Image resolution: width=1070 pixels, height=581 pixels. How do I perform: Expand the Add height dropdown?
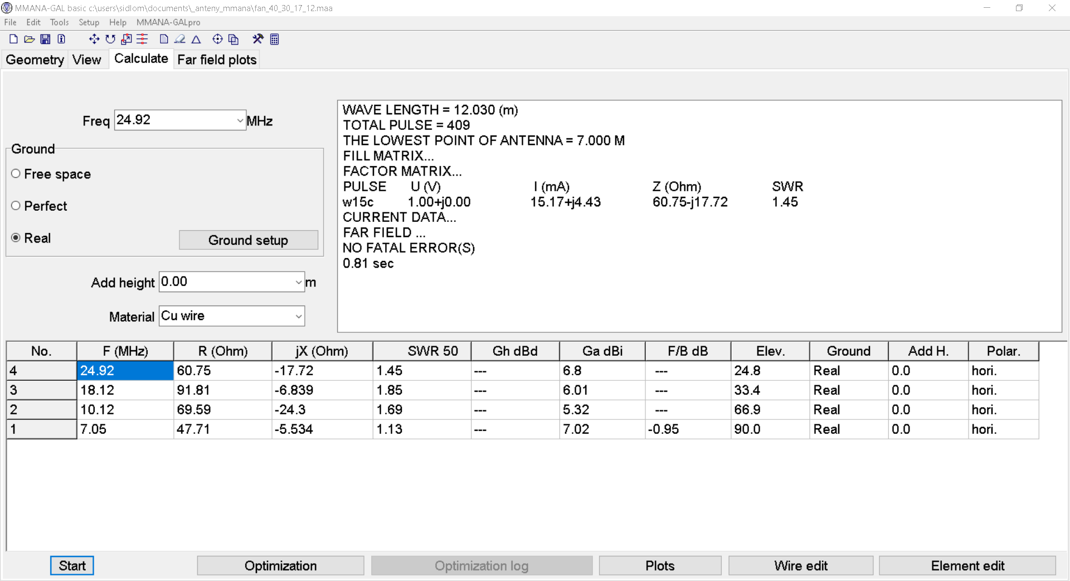(x=298, y=283)
